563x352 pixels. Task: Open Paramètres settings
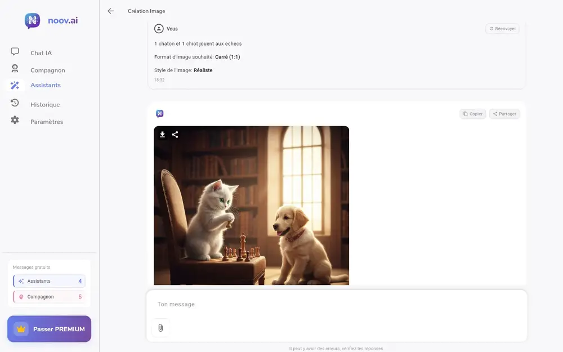(47, 122)
